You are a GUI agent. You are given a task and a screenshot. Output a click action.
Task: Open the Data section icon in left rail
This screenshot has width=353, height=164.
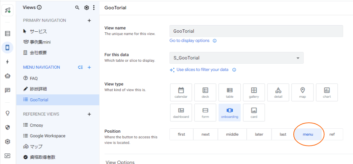click(8, 33)
